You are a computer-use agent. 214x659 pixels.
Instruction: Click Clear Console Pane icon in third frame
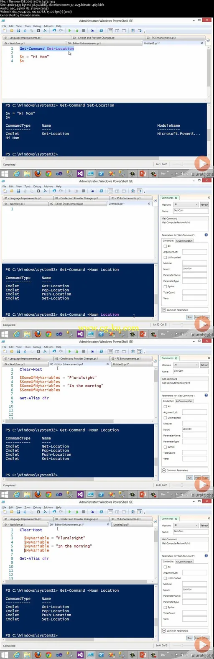pyautogui.click(x=45, y=351)
